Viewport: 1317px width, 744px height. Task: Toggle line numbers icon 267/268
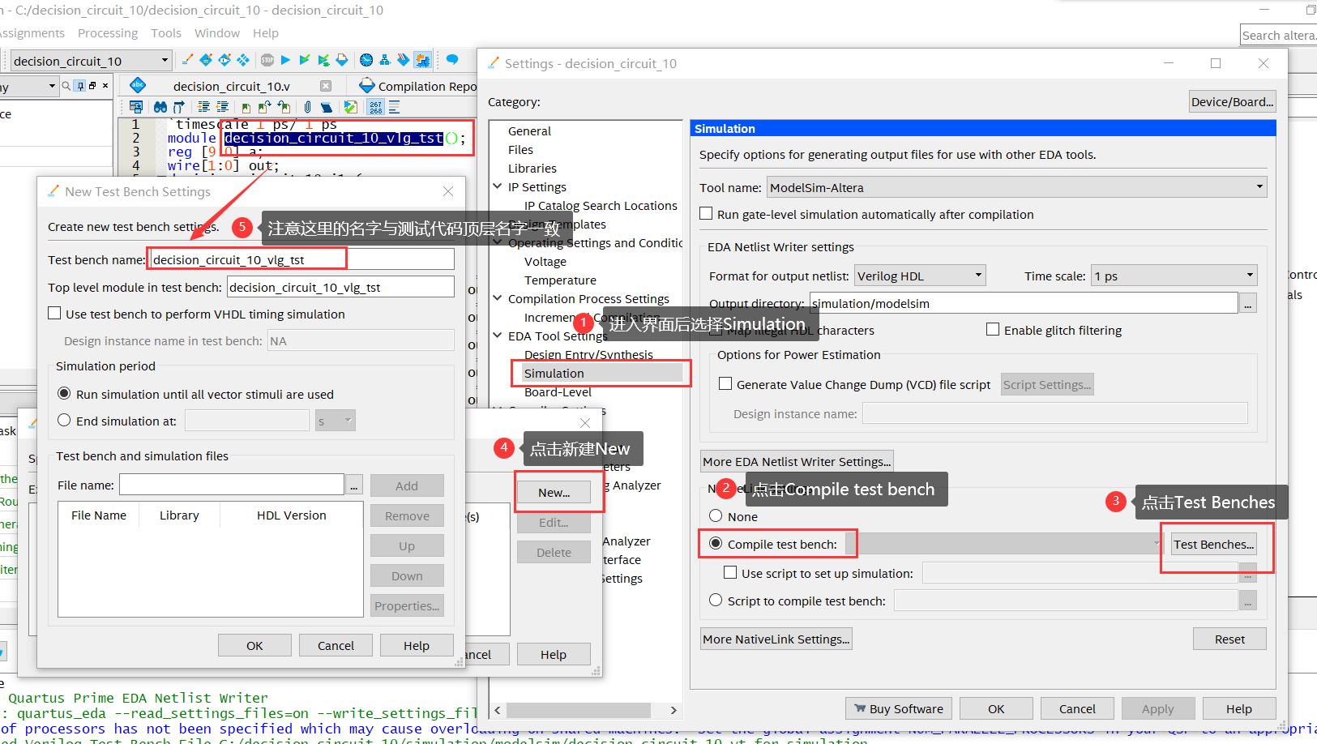[375, 107]
